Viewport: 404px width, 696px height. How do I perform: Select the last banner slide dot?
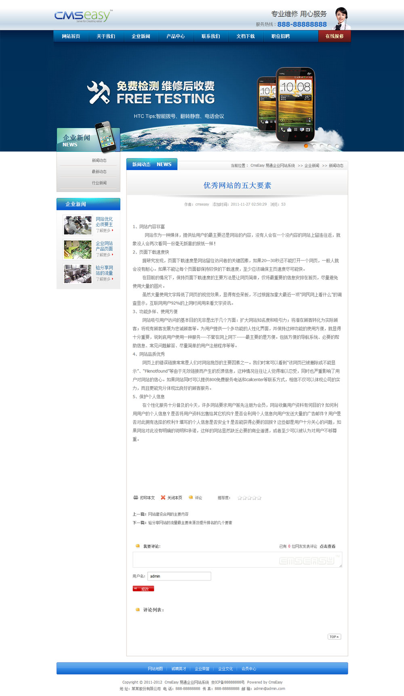[x=337, y=146]
